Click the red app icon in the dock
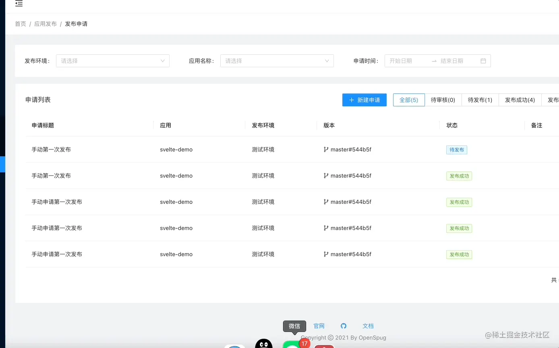This screenshot has width=559, height=348. click(x=325, y=346)
